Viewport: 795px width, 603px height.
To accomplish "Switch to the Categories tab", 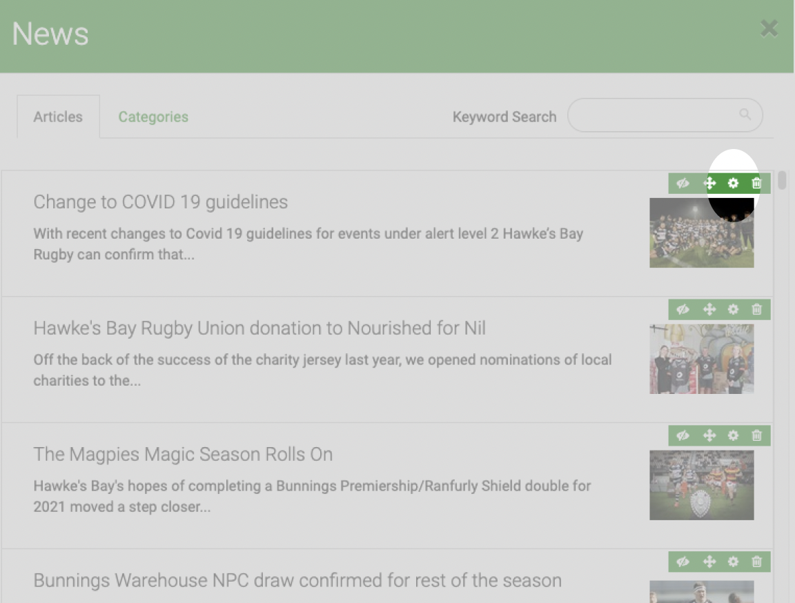I will pyautogui.click(x=153, y=117).
